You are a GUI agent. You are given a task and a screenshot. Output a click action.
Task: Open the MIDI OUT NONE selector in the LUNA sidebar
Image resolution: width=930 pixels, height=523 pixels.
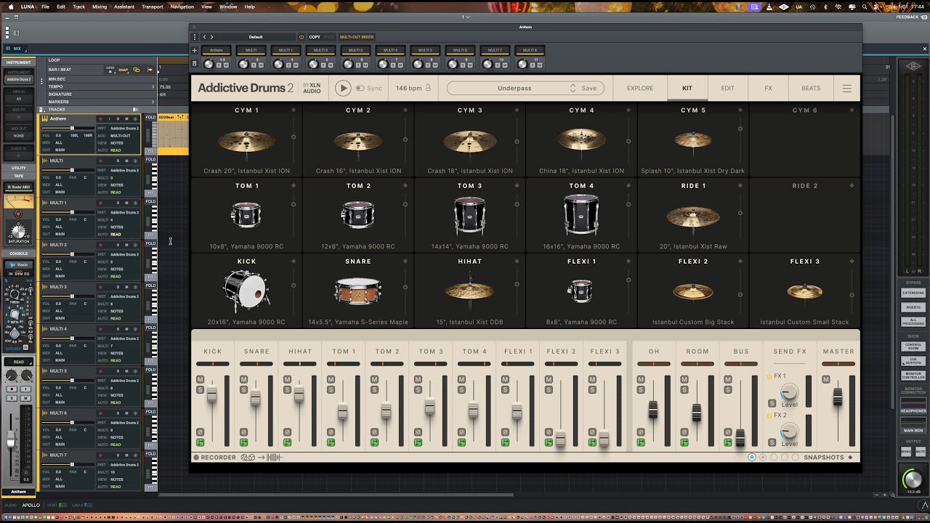tap(18, 136)
